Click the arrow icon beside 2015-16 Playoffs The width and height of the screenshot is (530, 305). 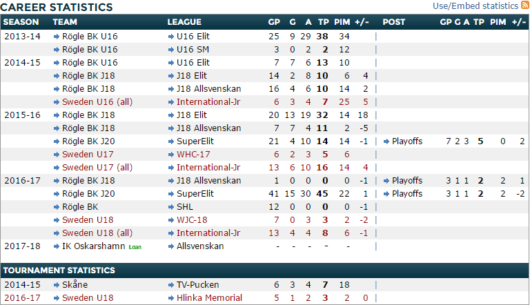coord(386,141)
